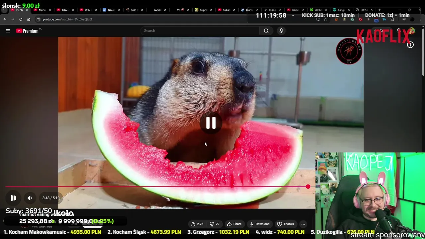Open the Grammarly extension icon
Screen dimensions: 425x239
click(x=352, y=19)
